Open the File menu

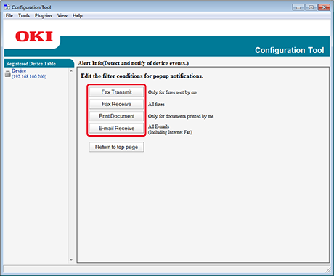coord(9,15)
